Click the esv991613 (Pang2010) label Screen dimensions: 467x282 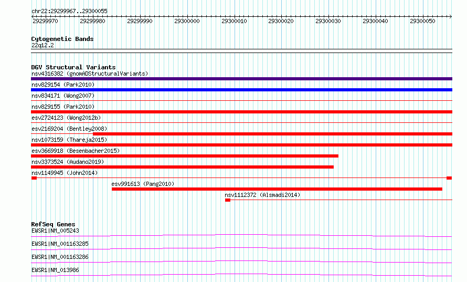tap(143, 184)
